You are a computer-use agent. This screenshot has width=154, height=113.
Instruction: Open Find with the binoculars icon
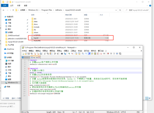point(62,54)
